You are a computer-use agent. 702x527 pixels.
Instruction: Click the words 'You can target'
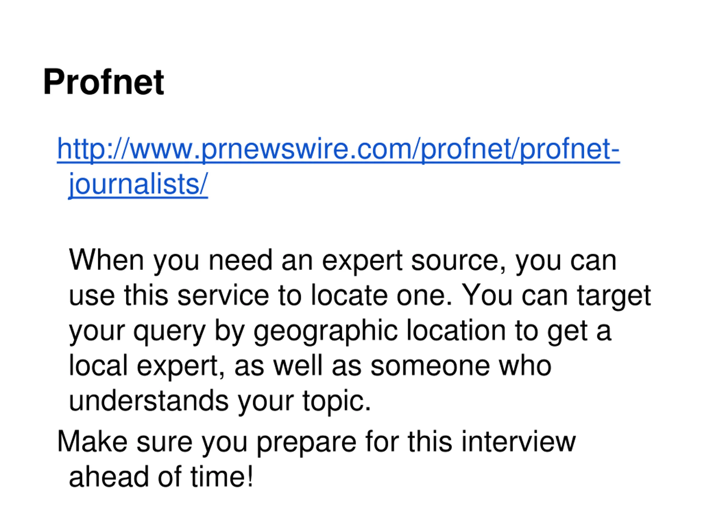[556, 296]
